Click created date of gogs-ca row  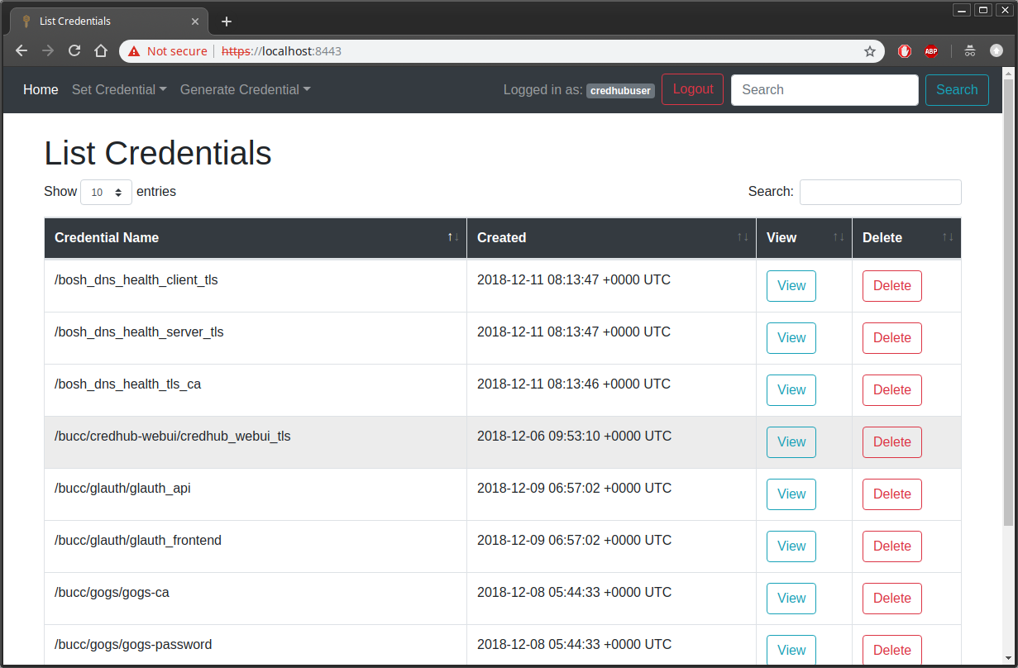click(x=574, y=593)
